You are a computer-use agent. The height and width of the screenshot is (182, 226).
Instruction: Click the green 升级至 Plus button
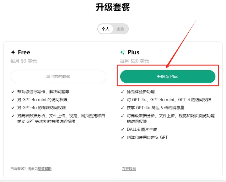[168, 77]
